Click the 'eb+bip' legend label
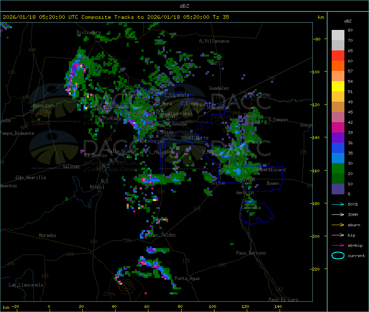This screenshot has height=312, width=369. [355, 246]
